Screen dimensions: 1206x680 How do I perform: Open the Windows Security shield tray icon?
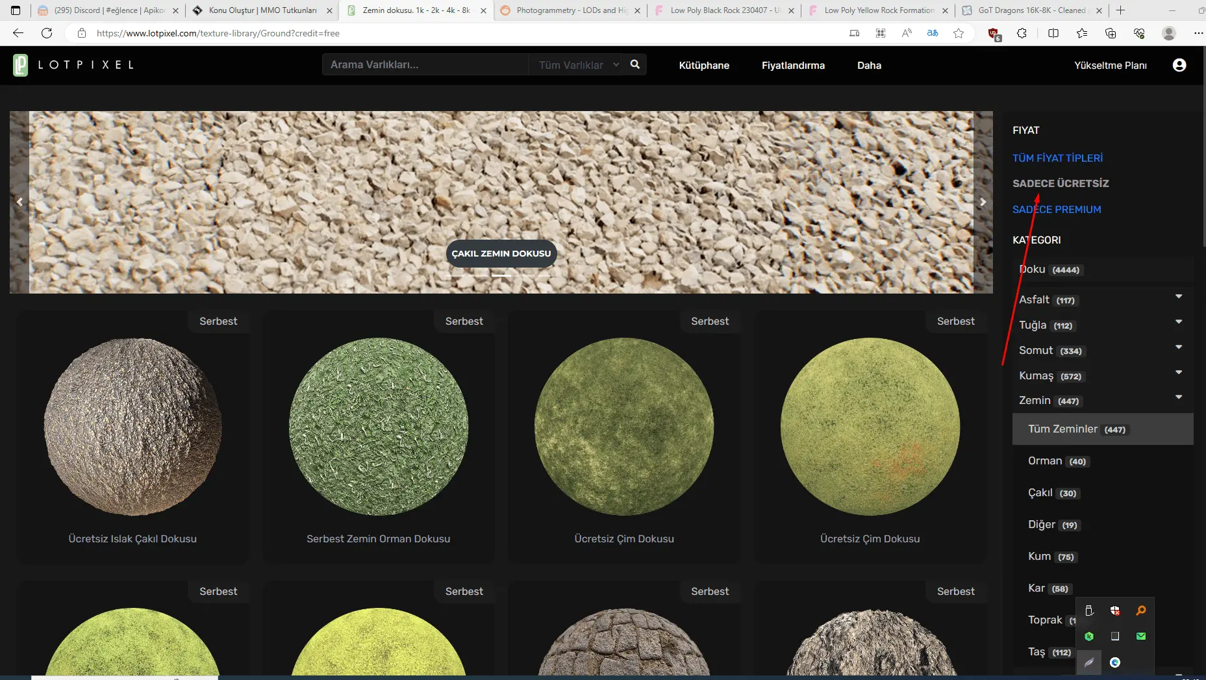tap(1115, 611)
